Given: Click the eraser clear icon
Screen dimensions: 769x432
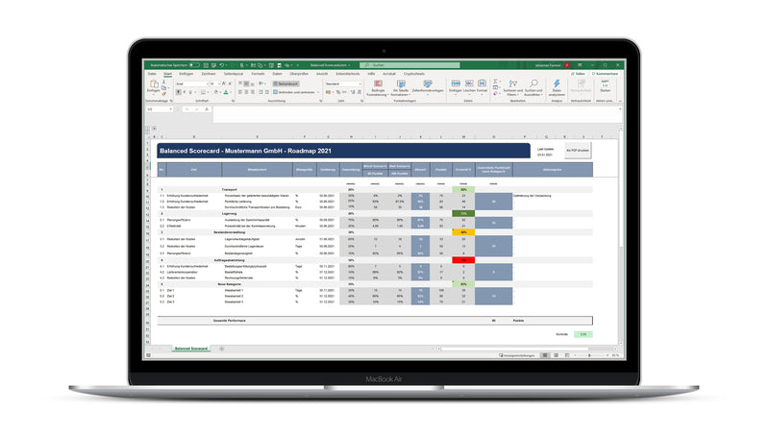Looking at the screenshot, I should [x=495, y=93].
